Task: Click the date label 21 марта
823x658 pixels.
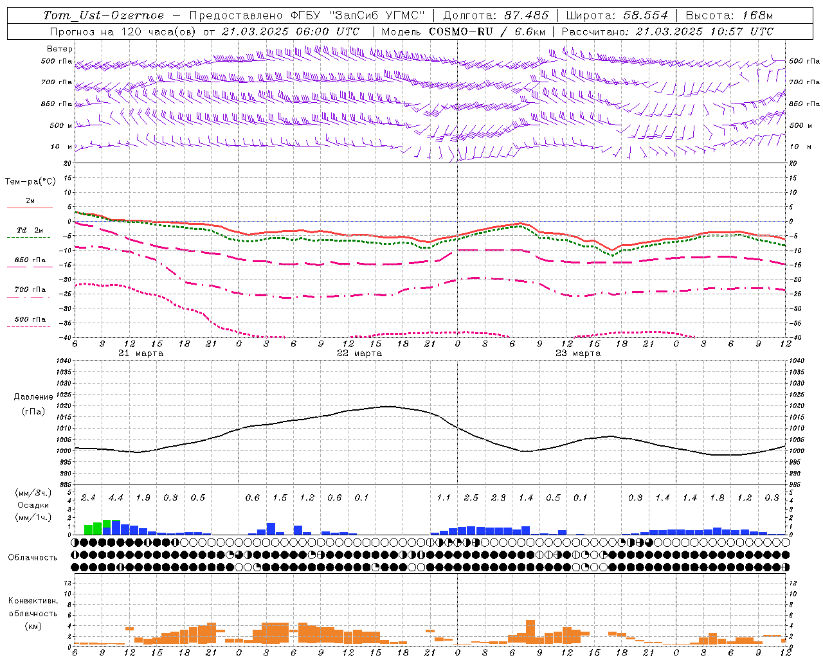Action: pos(141,353)
